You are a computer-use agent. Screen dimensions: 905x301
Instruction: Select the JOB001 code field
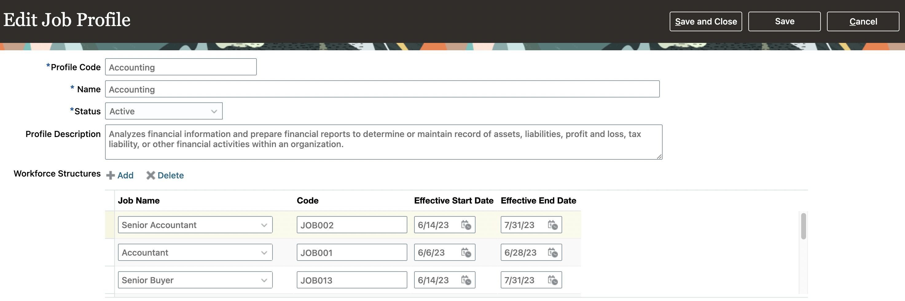tap(351, 253)
